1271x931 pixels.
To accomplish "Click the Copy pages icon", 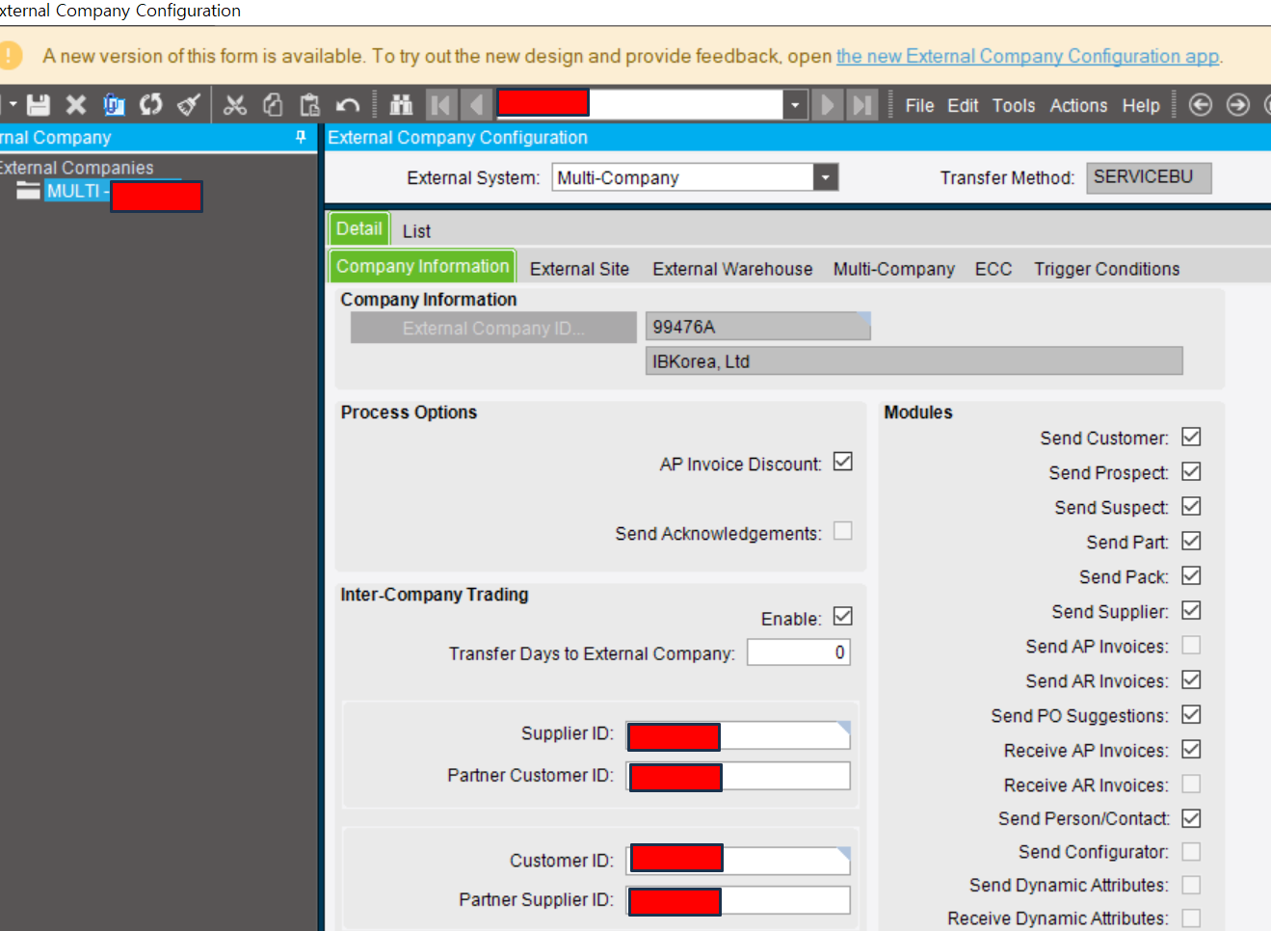I will (x=273, y=105).
